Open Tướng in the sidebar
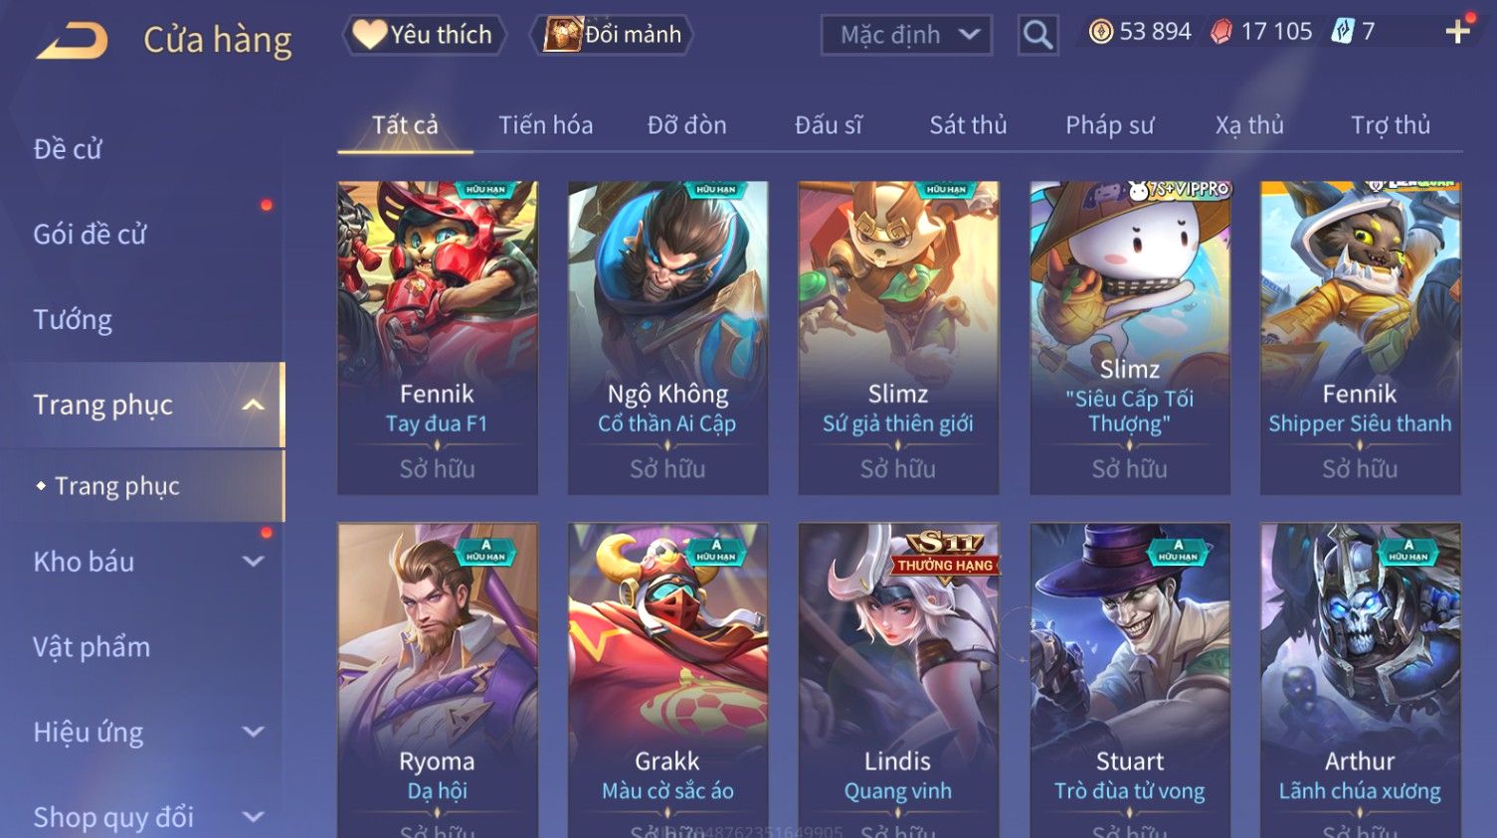The height and width of the screenshot is (838, 1497). click(x=73, y=320)
